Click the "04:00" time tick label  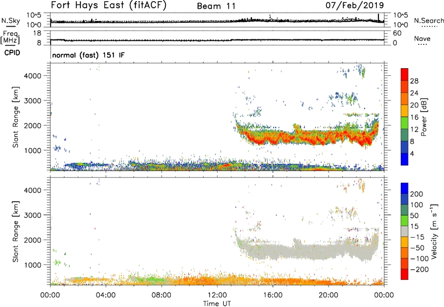click(x=105, y=295)
